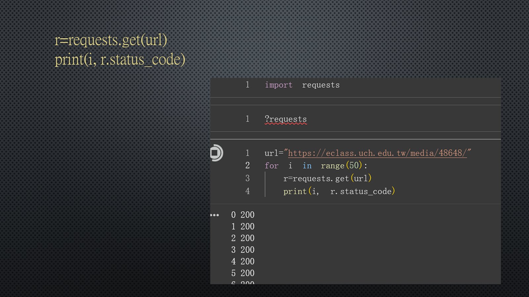This screenshot has height=297, width=529.
Task: Click the yellow print(i, r.status_code) slide heading
Action: [120, 60]
